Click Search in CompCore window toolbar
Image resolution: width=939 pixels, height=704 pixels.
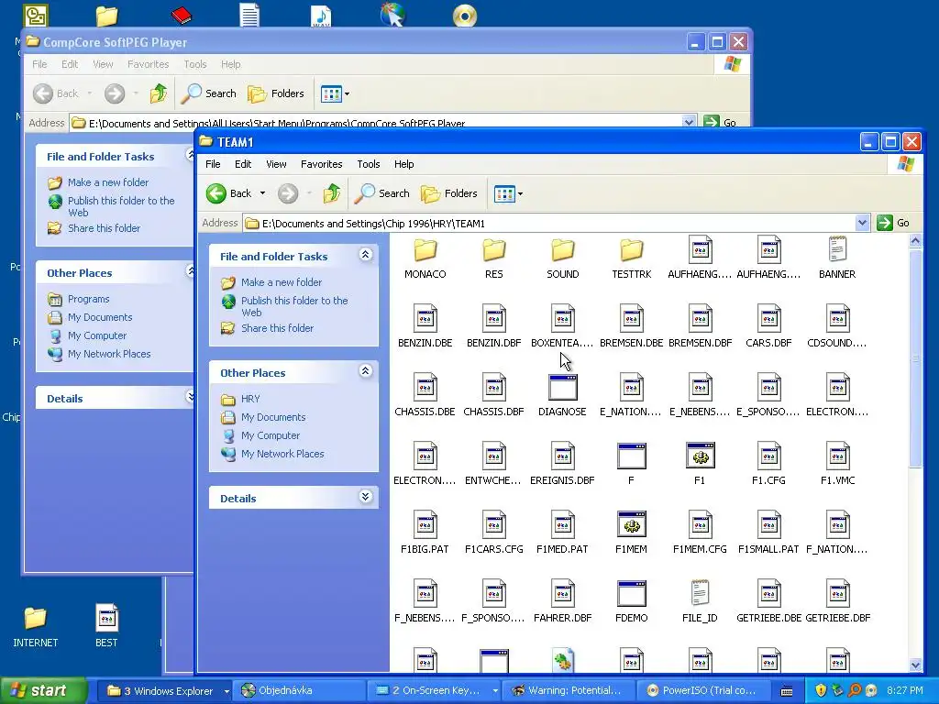coord(209,93)
